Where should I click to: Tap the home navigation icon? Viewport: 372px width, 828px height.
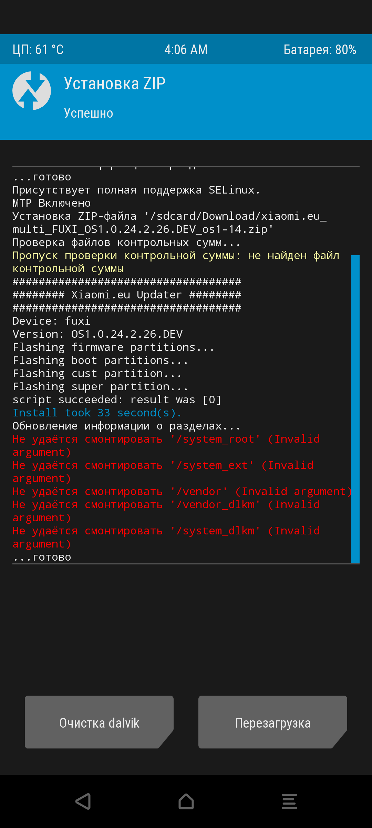[186, 801]
